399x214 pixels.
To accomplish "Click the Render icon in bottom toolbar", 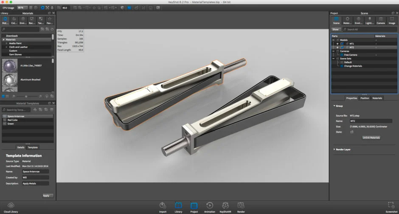I will [x=241, y=206].
